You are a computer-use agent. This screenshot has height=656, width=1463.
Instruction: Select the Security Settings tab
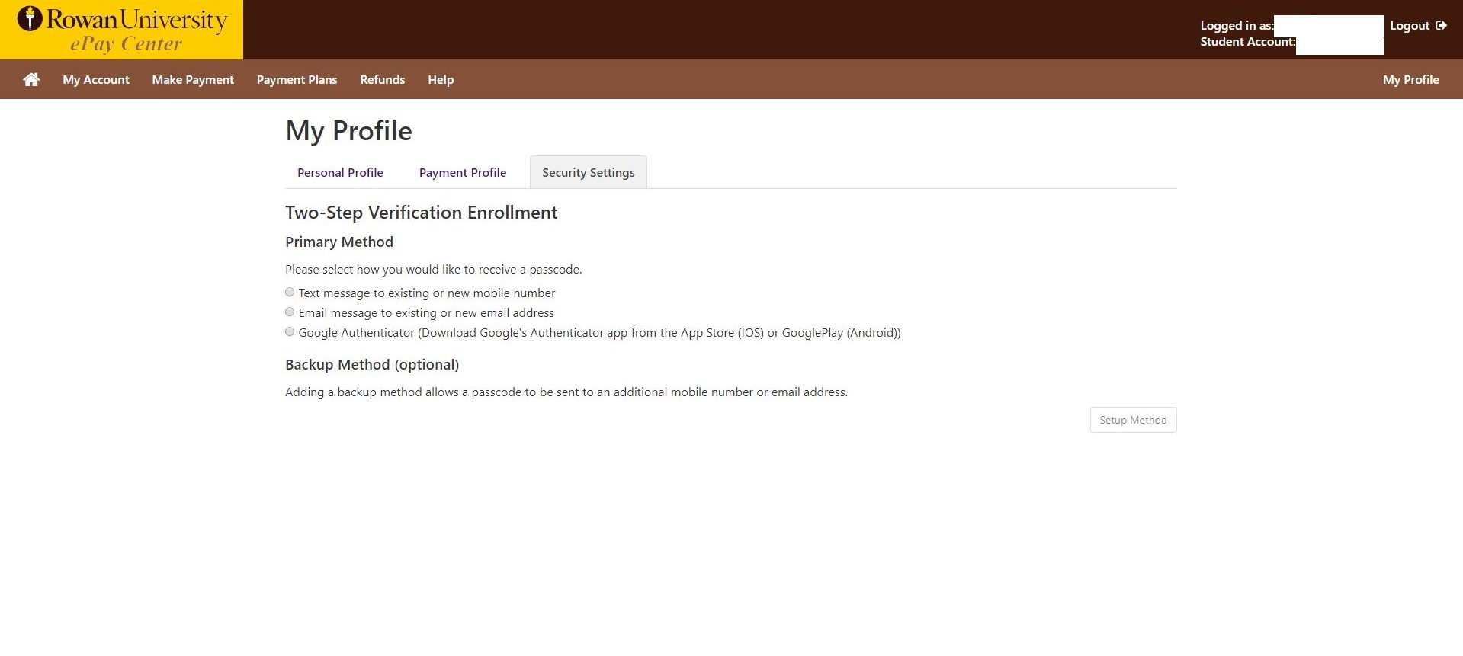pos(588,173)
